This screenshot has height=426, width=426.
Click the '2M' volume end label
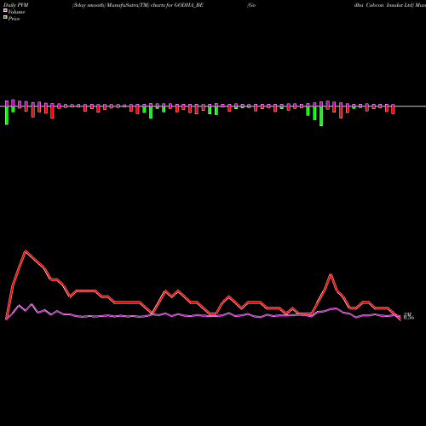(x=407, y=314)
